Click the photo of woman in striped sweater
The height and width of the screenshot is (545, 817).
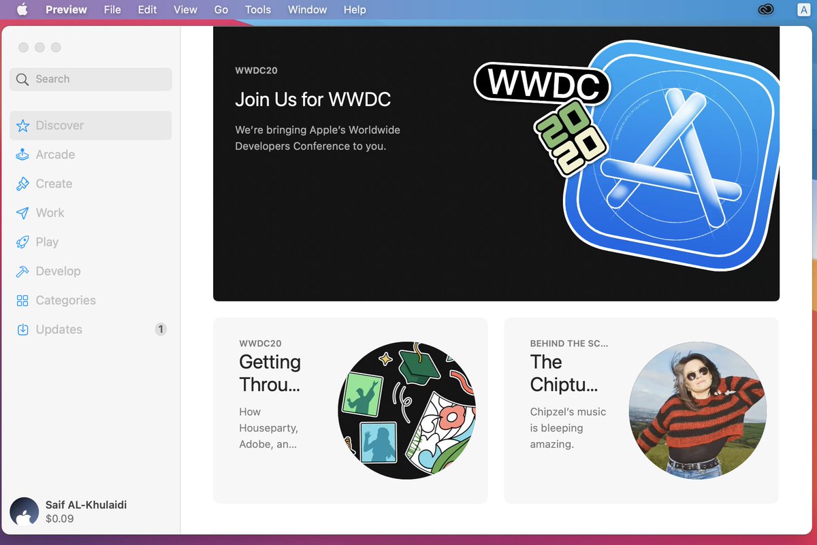click(x=698, y=410)
